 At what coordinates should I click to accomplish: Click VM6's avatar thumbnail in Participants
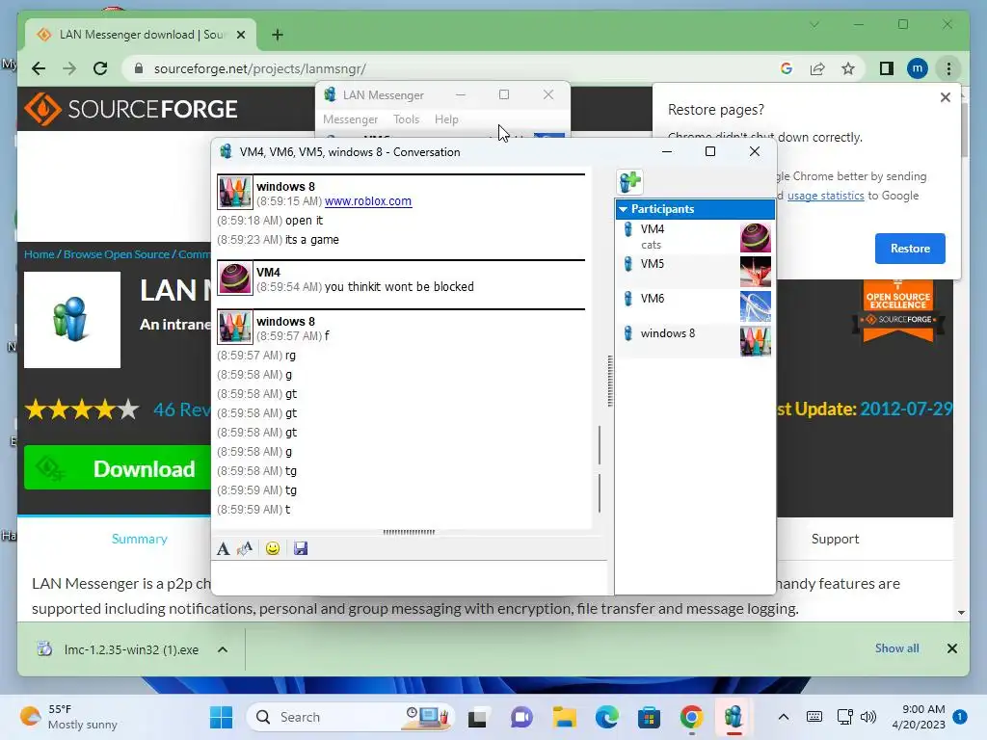(756, 306)
